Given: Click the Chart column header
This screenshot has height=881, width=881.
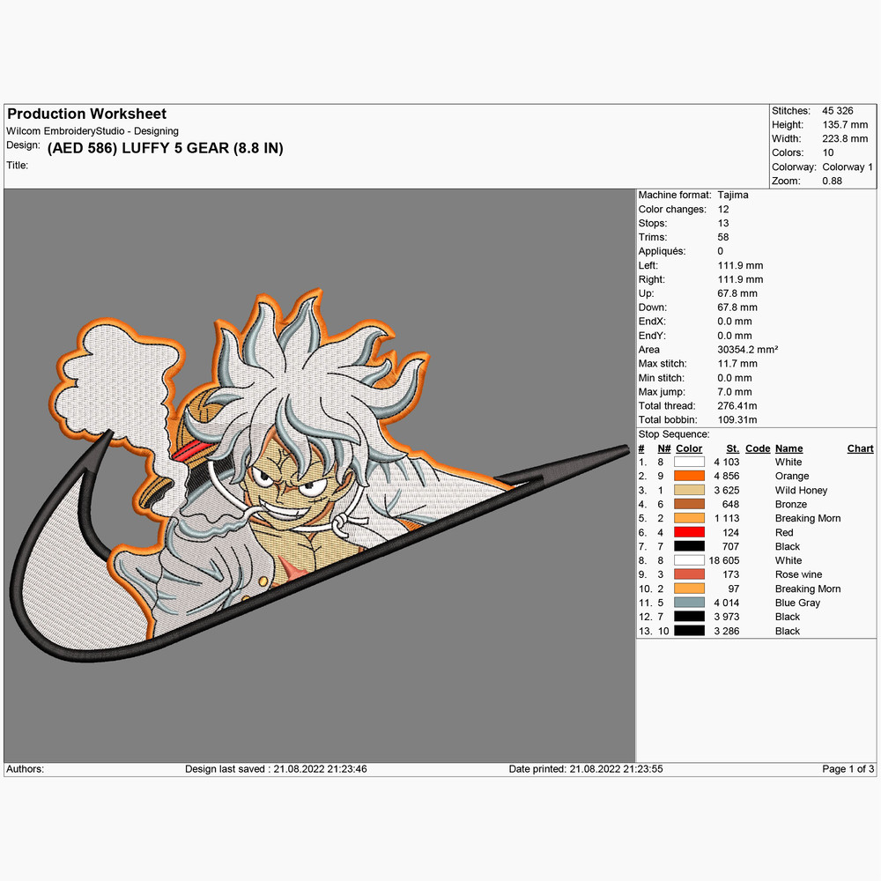Looking at the screenshot, I should 860,448.
